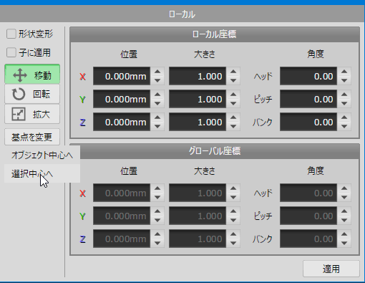Screen dimensions: 365x283
Task: Increase local ヘッド angle with up arrow
Action: click(344, 72)
